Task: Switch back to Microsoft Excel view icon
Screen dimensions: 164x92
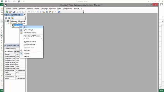Action: (7, 12)
